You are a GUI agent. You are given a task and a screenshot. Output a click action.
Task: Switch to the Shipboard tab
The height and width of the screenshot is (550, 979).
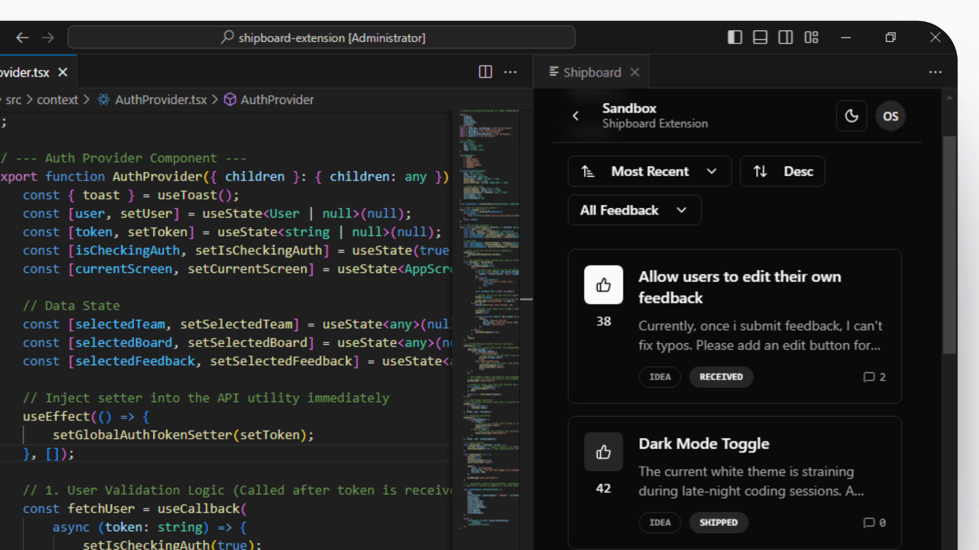(x=591, y=72)
